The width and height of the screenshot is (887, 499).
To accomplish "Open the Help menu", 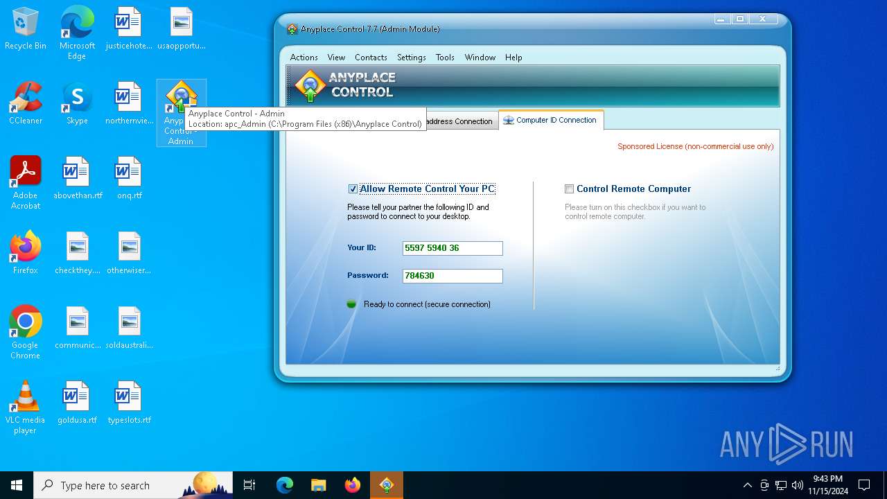I will (x=513, y=58).
